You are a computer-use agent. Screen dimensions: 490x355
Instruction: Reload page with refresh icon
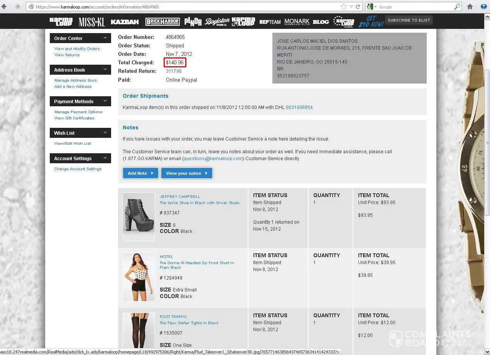pos(358,7)
